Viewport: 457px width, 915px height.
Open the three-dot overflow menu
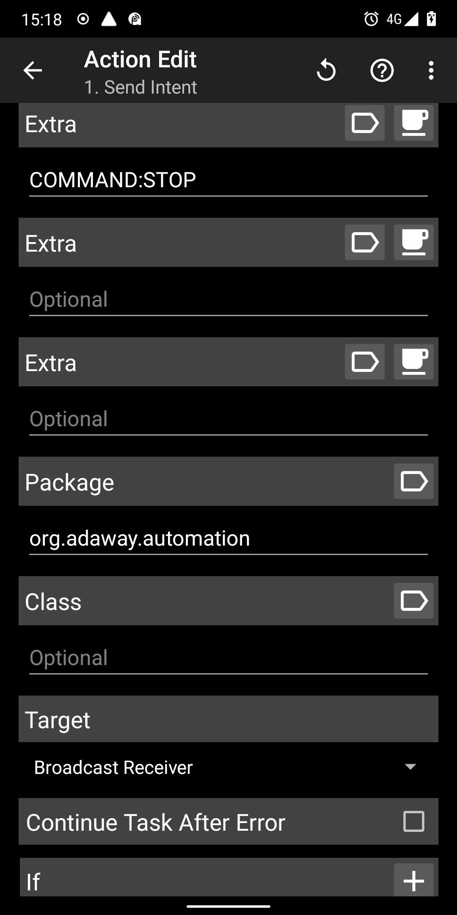pos(431,70)
